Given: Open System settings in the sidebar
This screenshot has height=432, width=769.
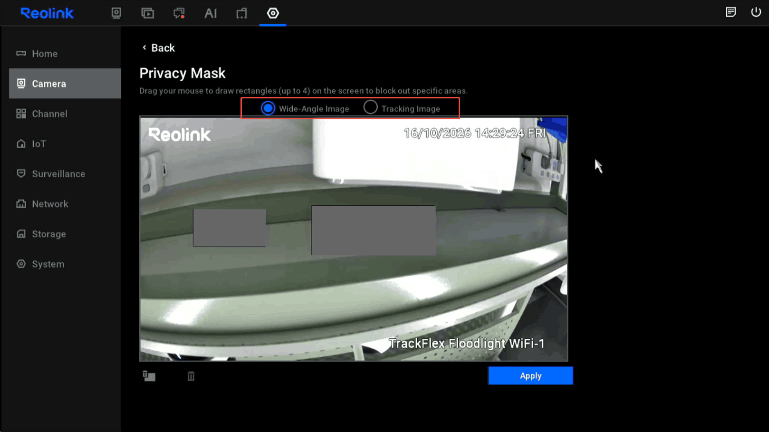Looking at the screenshot, I should (65, 264).
